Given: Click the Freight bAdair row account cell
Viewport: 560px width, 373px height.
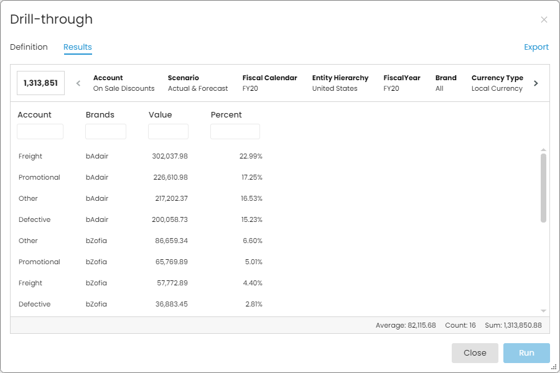Looking at the screenshot, I should [30, 156].
